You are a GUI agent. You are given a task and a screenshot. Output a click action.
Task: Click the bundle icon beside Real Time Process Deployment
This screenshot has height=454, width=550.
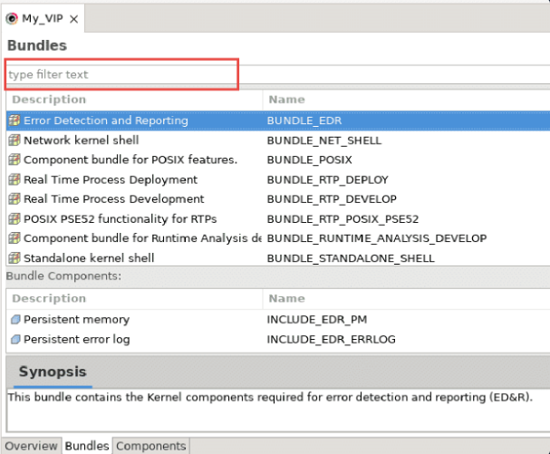14,179
